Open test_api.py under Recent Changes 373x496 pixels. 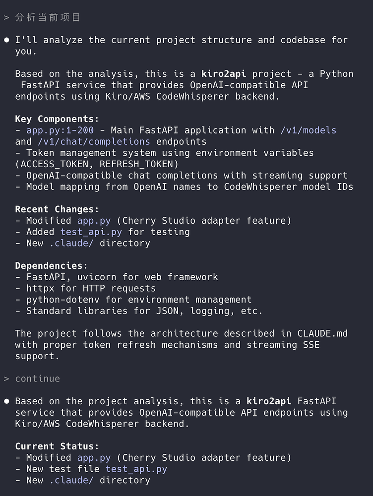[x=91, y=232]
